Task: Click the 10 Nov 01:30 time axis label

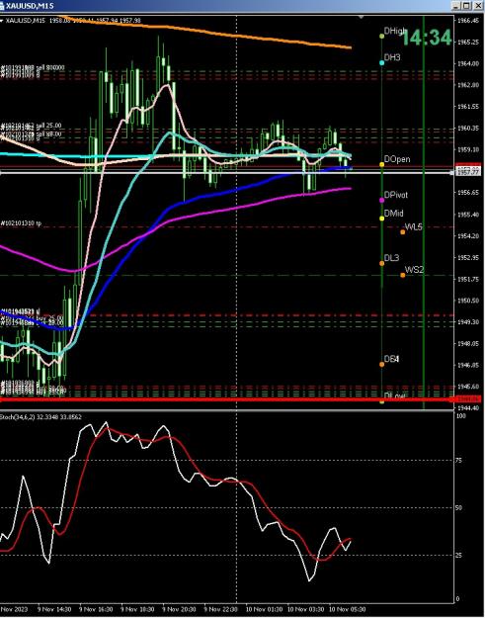Action: 264,609
